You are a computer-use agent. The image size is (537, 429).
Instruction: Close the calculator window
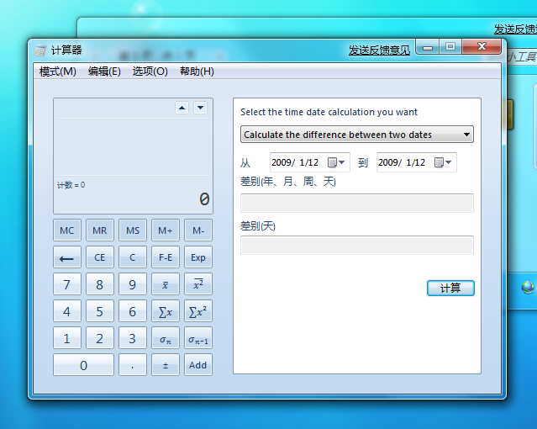tap(482, 46)
